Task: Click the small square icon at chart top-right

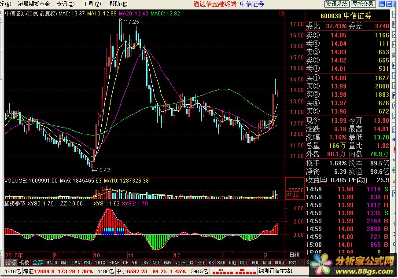Action: click(x=282, y=13)
